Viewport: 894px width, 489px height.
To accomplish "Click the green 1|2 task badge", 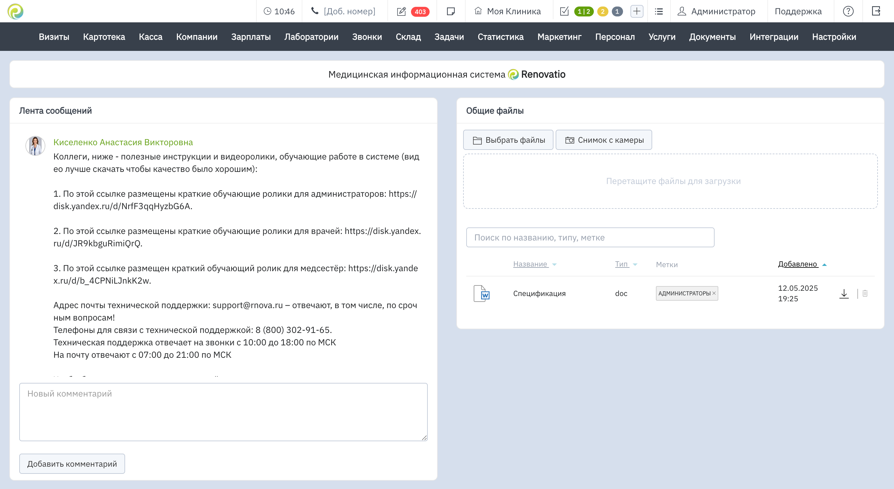I will pyautogui.click(x=584, y=11).
